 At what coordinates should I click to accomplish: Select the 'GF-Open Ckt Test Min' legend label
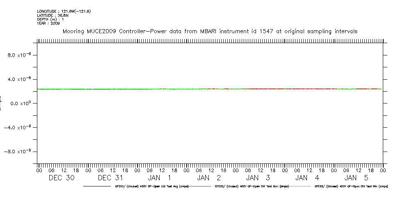(x=351, y=186)
